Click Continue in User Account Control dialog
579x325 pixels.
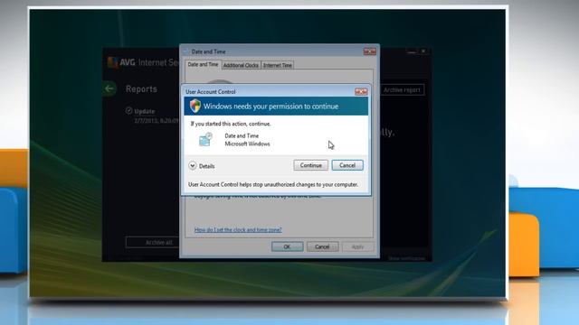pos(310,165)
